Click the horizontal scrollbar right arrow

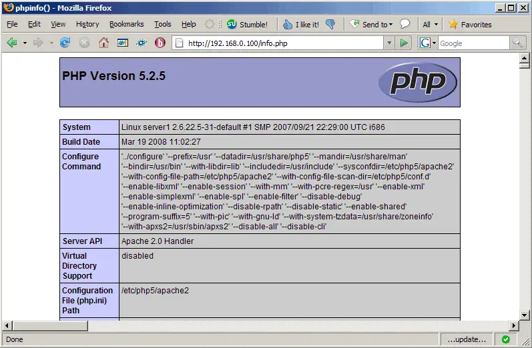click(514, 325)
